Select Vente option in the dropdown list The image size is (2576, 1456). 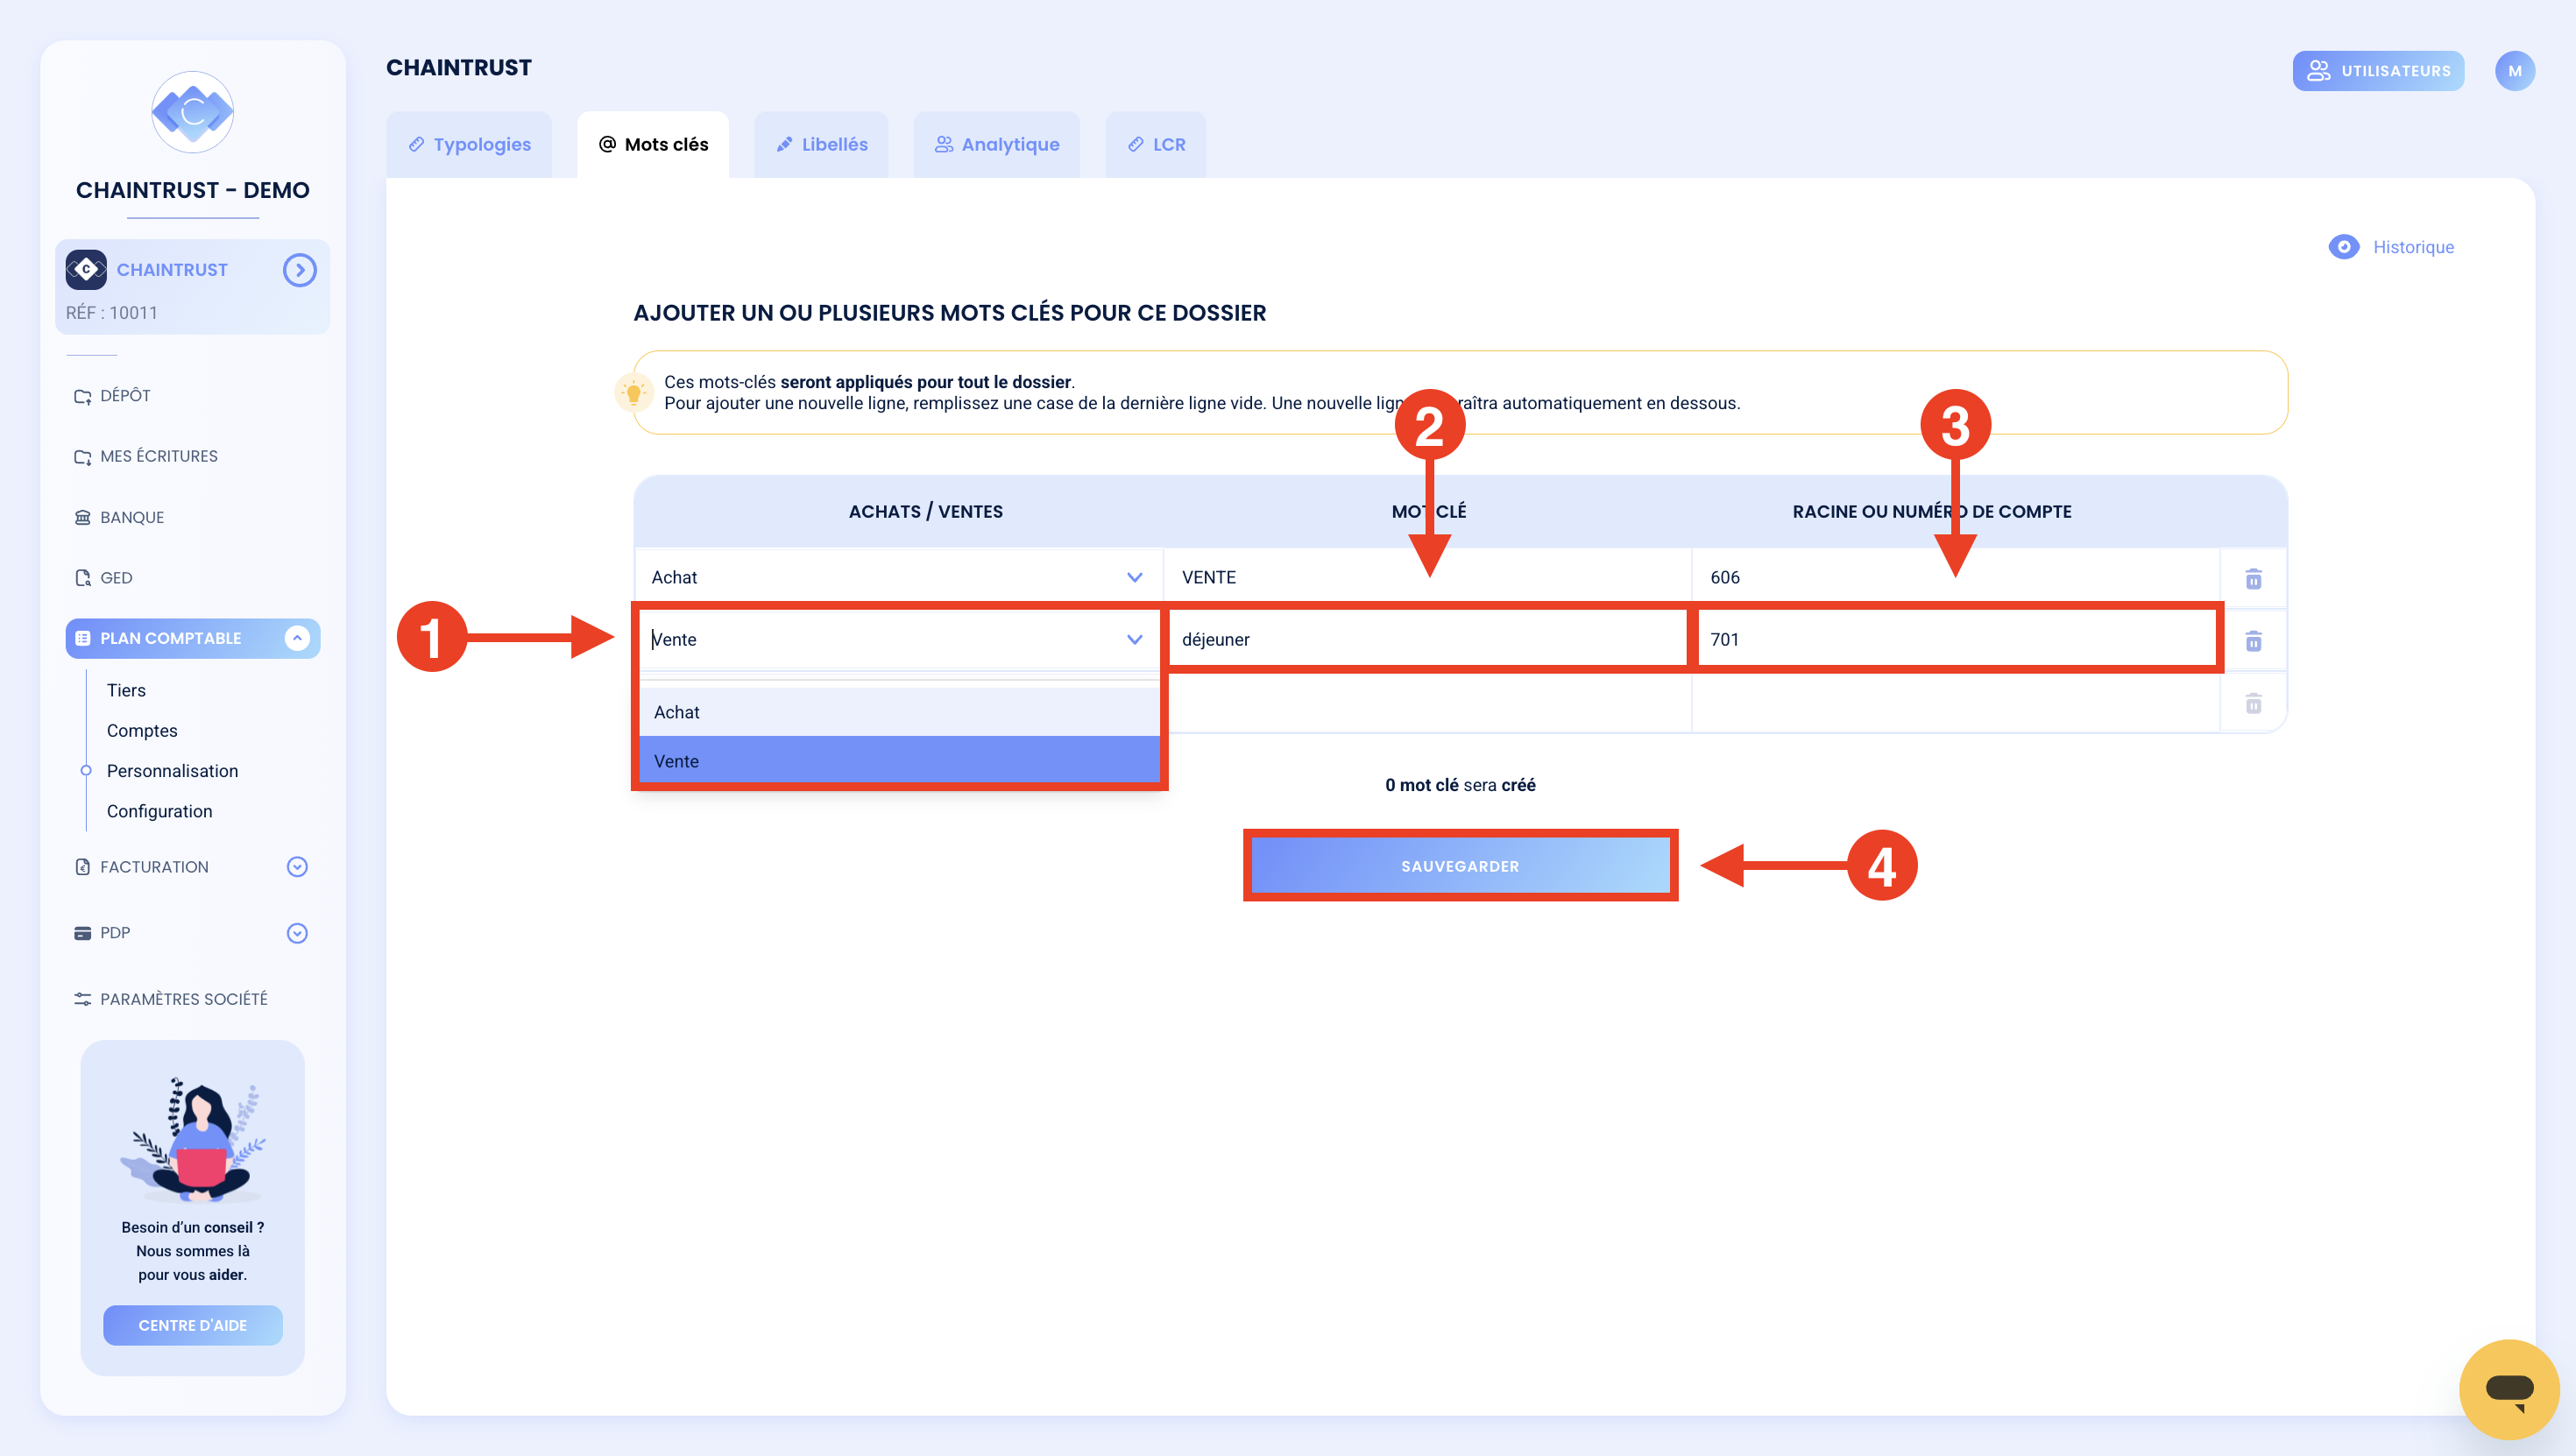coord(899,761)
